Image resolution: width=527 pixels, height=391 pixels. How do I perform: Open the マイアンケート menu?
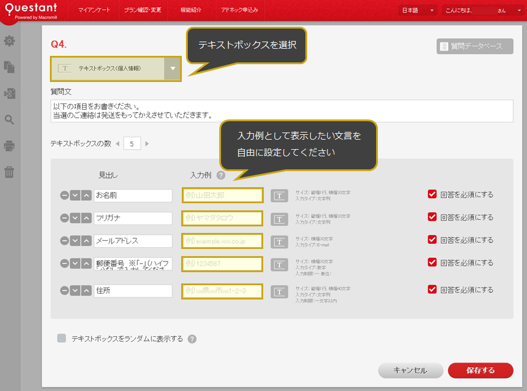94,11
